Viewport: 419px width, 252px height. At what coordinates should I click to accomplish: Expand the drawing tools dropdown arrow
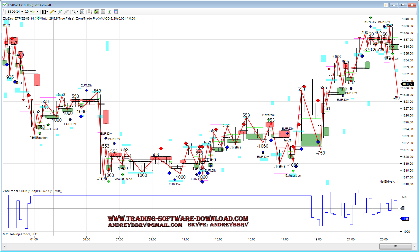pos(55,12)
